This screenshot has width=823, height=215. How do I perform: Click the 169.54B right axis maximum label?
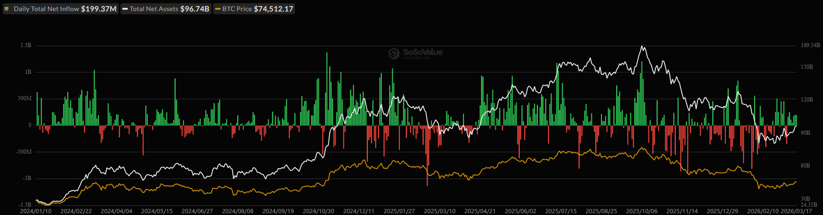[810, 45]
